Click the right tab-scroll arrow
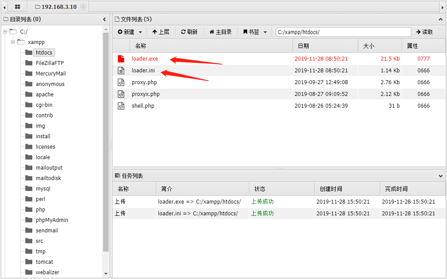 coord(443,7)
